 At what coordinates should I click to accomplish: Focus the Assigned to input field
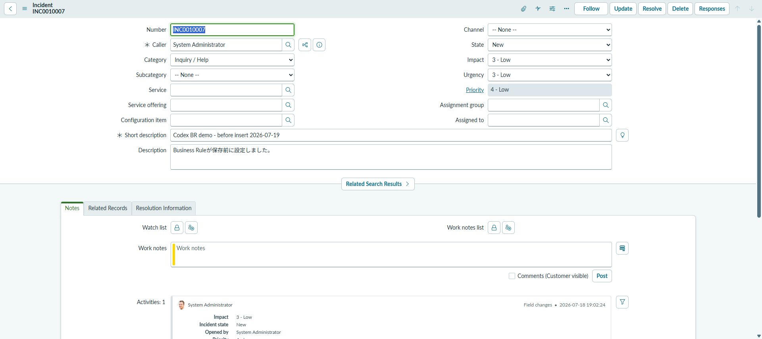[544, 120]
